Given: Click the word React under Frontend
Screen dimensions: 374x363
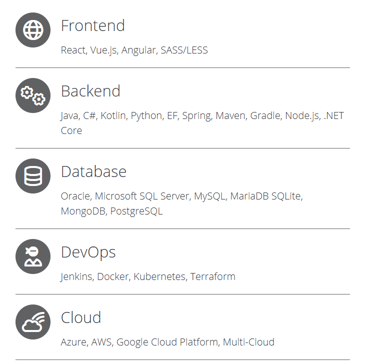Looking at the screenshot, I should coord(73,50).
